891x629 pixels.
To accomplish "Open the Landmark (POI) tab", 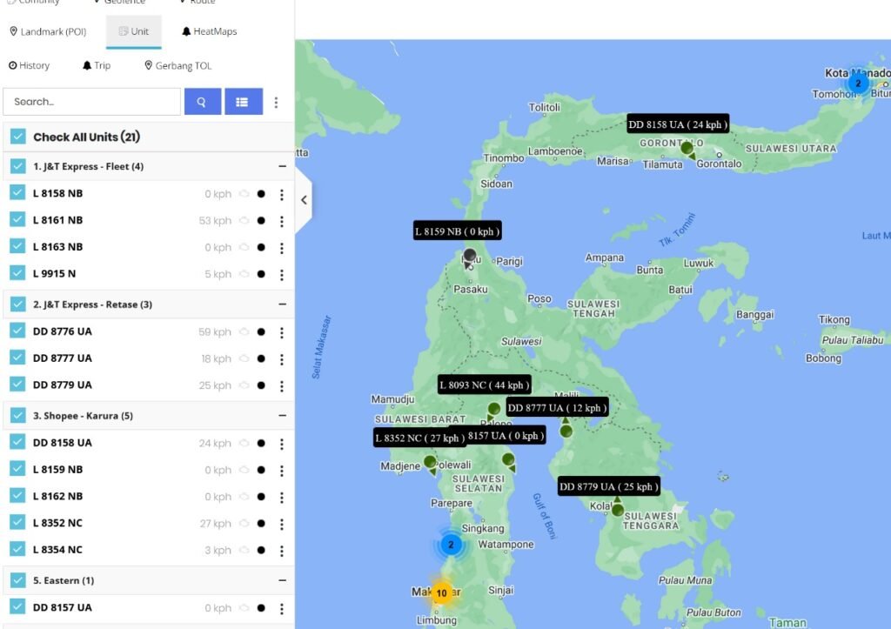I will [49, 32].
